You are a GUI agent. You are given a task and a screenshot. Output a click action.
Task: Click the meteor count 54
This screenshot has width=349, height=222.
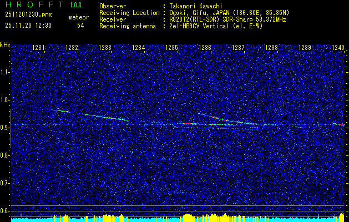(x=80, y=26)
